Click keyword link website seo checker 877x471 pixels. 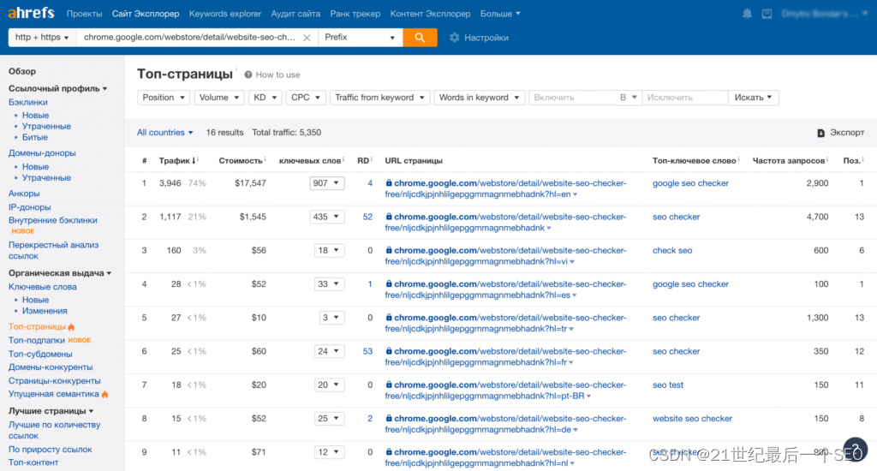click(692, 419)
